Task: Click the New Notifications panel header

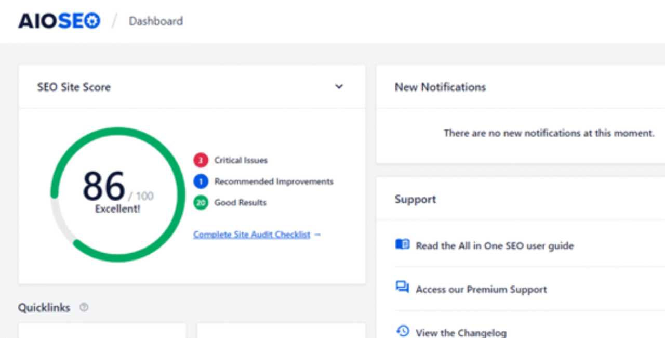Action: [440, 87]
